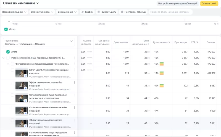This screenshot has width=221, height=137.
Task: Open the Группировка grouping dropdown
Action: (x=39, y=42)
